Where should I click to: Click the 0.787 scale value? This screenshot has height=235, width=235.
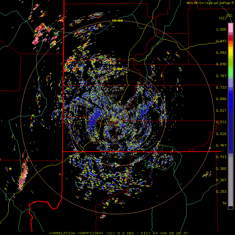[221, 76]
